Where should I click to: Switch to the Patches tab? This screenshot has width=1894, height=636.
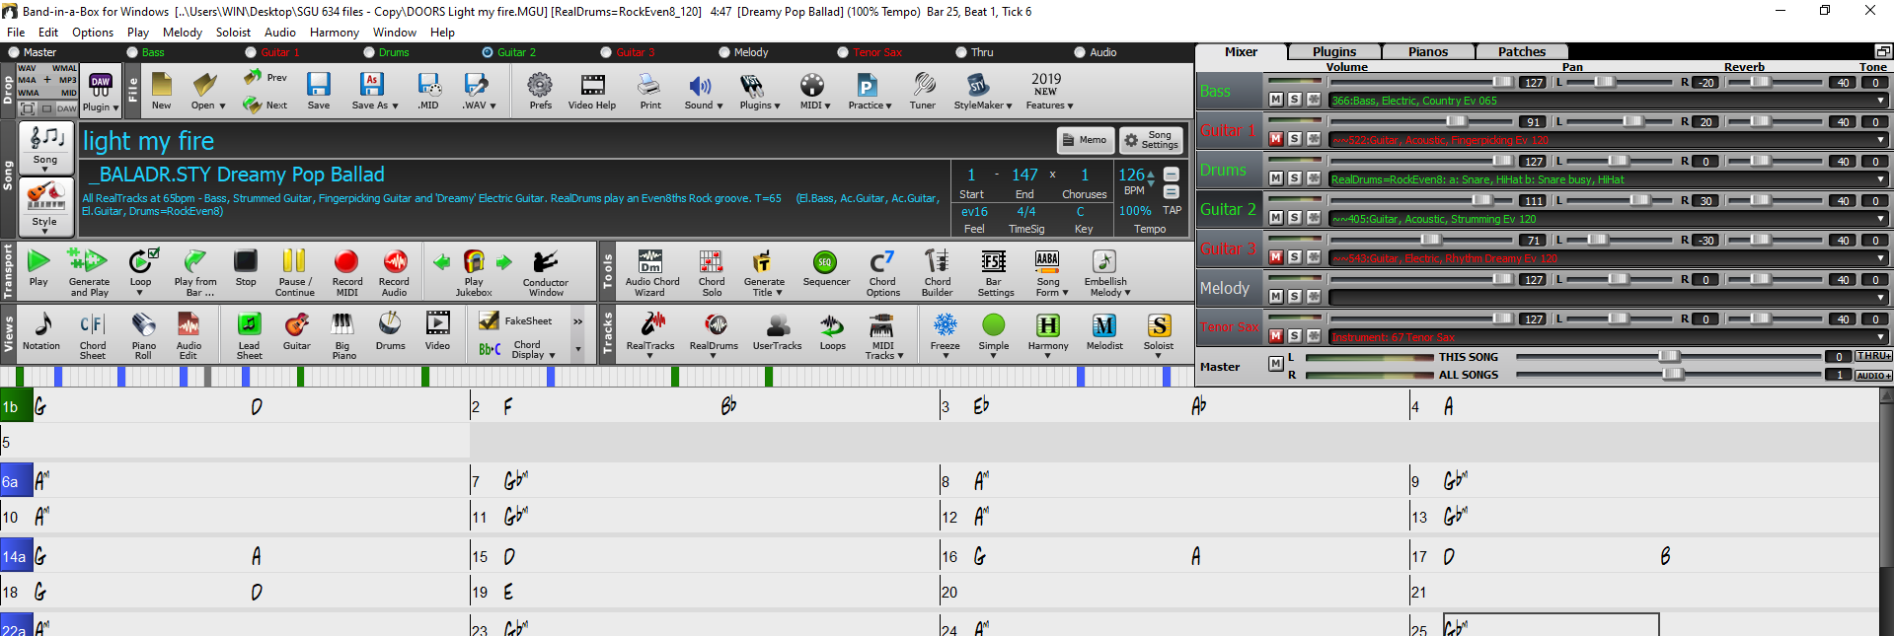(1522, 52)
